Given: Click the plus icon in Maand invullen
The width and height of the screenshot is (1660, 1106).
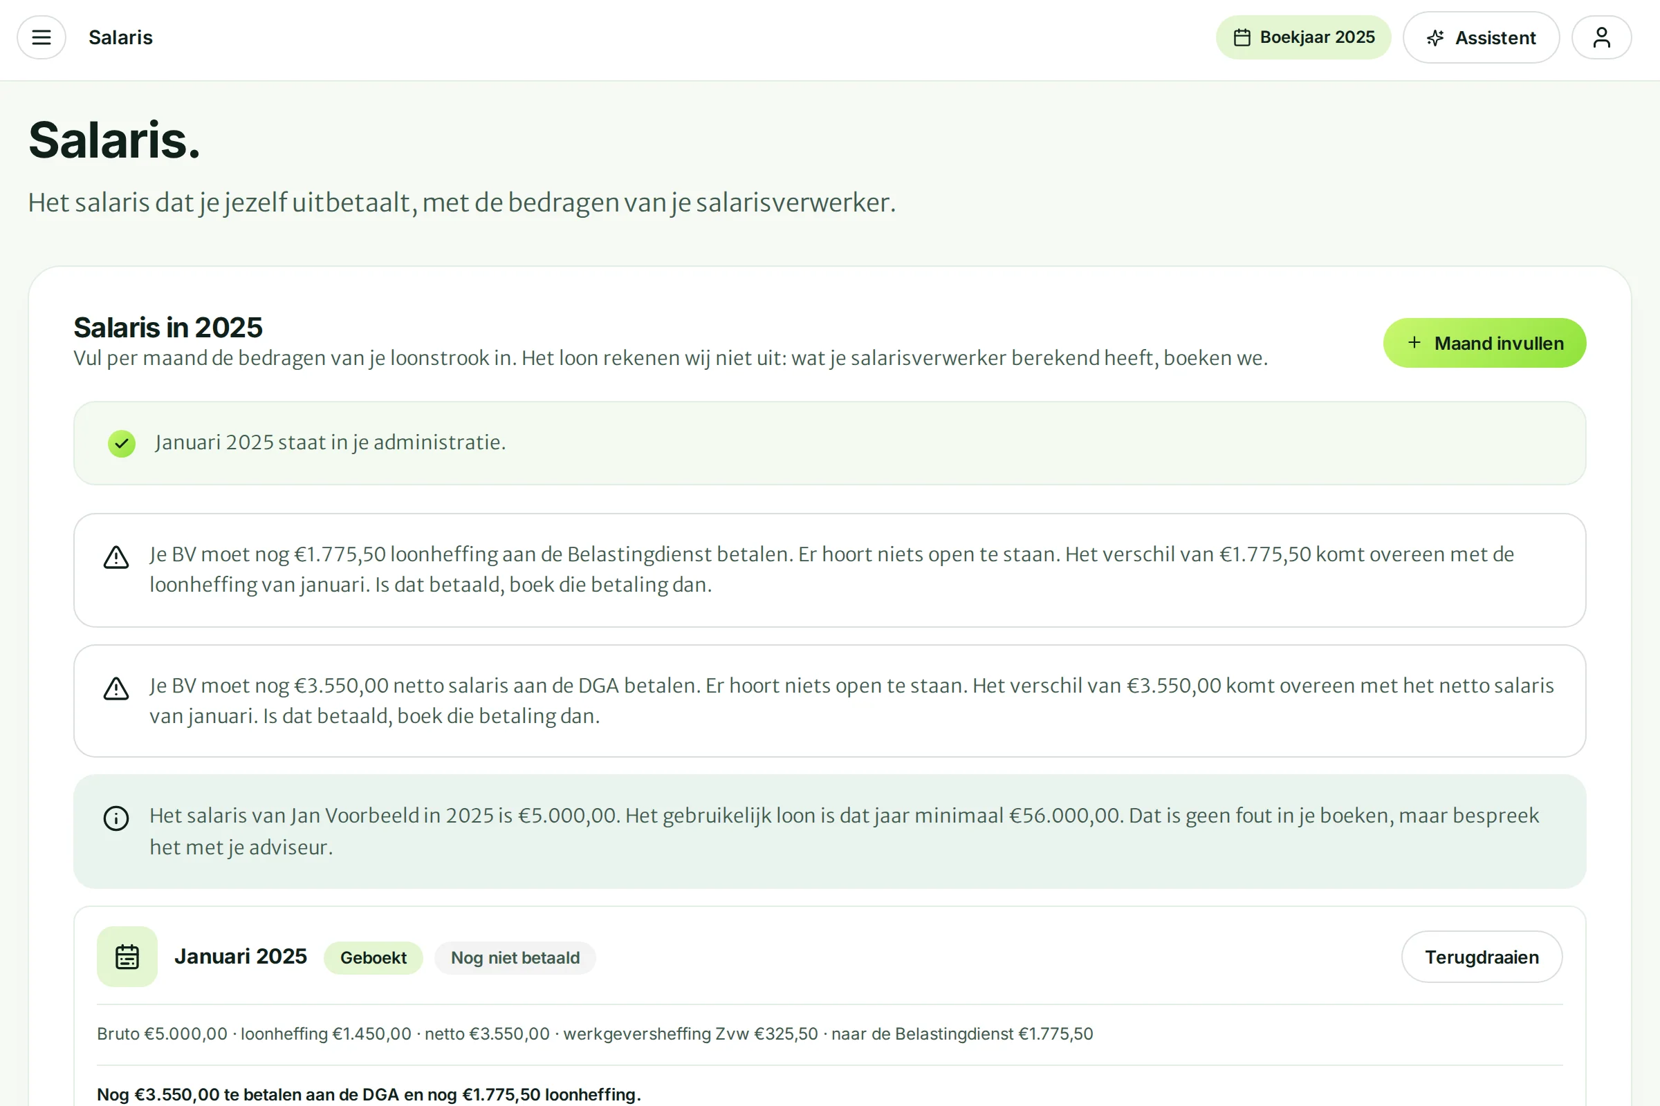Looking at the screenshot, I should point(1414,343).
